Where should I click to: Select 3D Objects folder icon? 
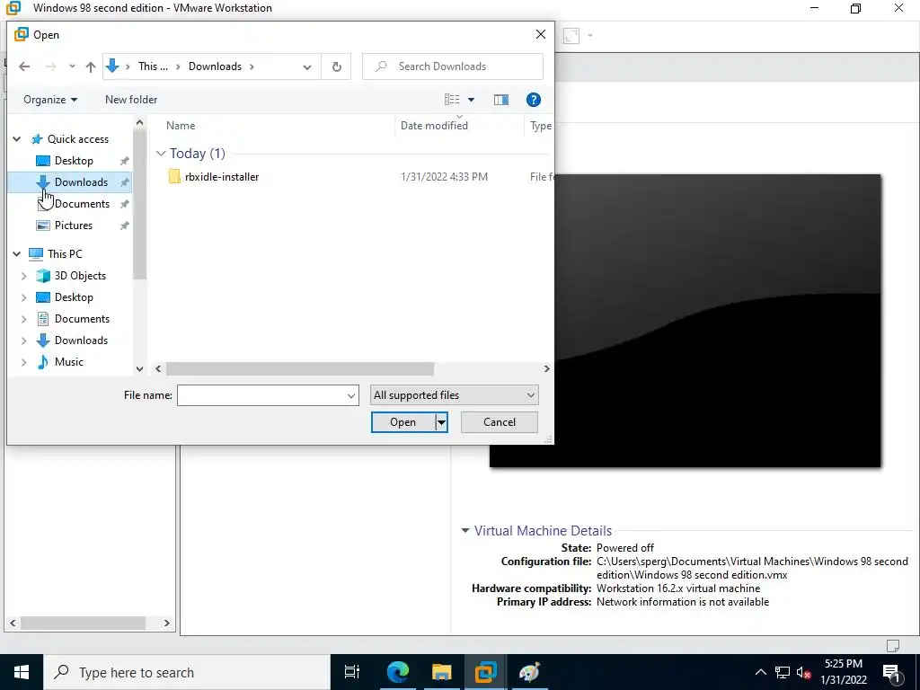43,276
